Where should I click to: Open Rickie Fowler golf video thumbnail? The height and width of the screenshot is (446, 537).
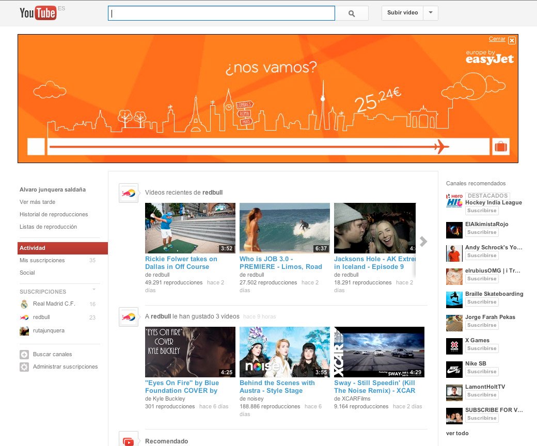click(x=190, y=228)
